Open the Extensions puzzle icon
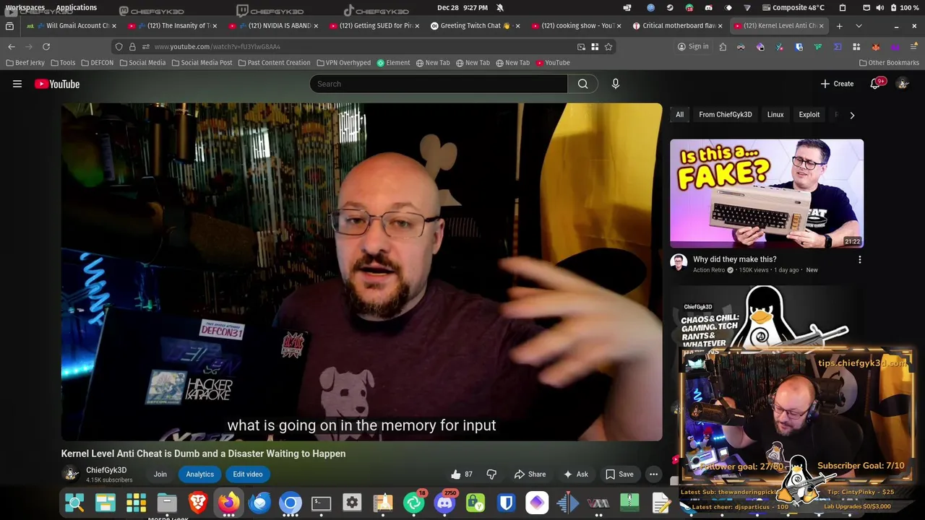The height and width of the screenshot is (520, 925). 723,46
